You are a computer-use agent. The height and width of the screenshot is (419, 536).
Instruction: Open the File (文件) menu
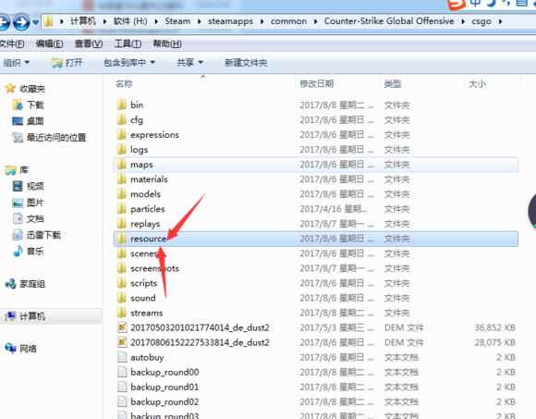pos(12,43)
